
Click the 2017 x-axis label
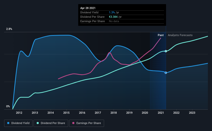98,113
